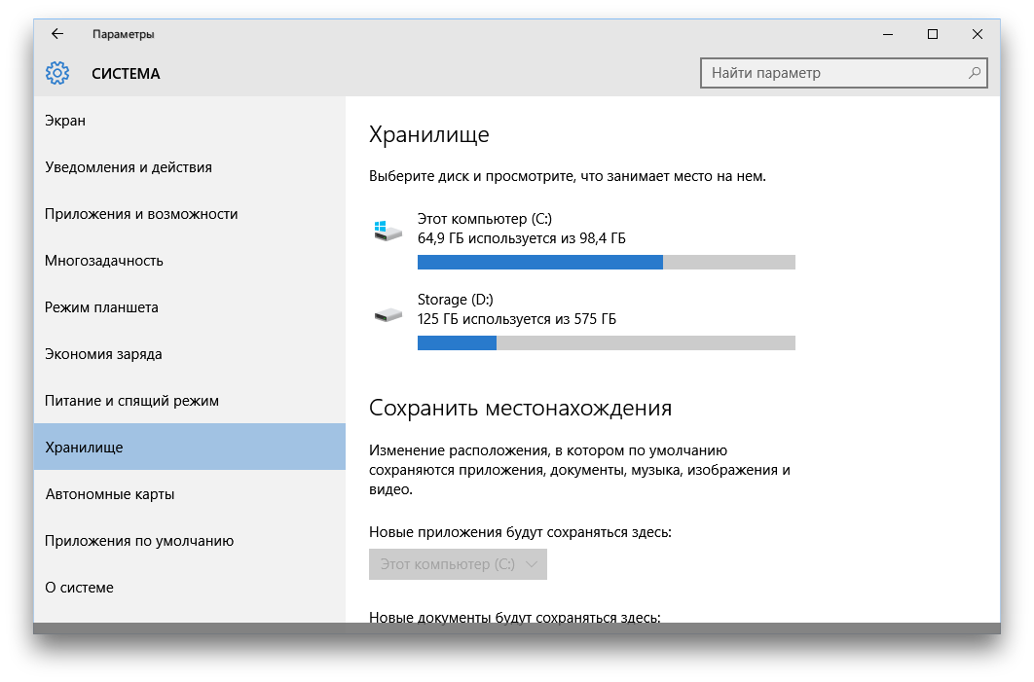Open the Этот компьютер (C:) save-location dropdown
1034x682 pixels.
(x=458, y=564)
